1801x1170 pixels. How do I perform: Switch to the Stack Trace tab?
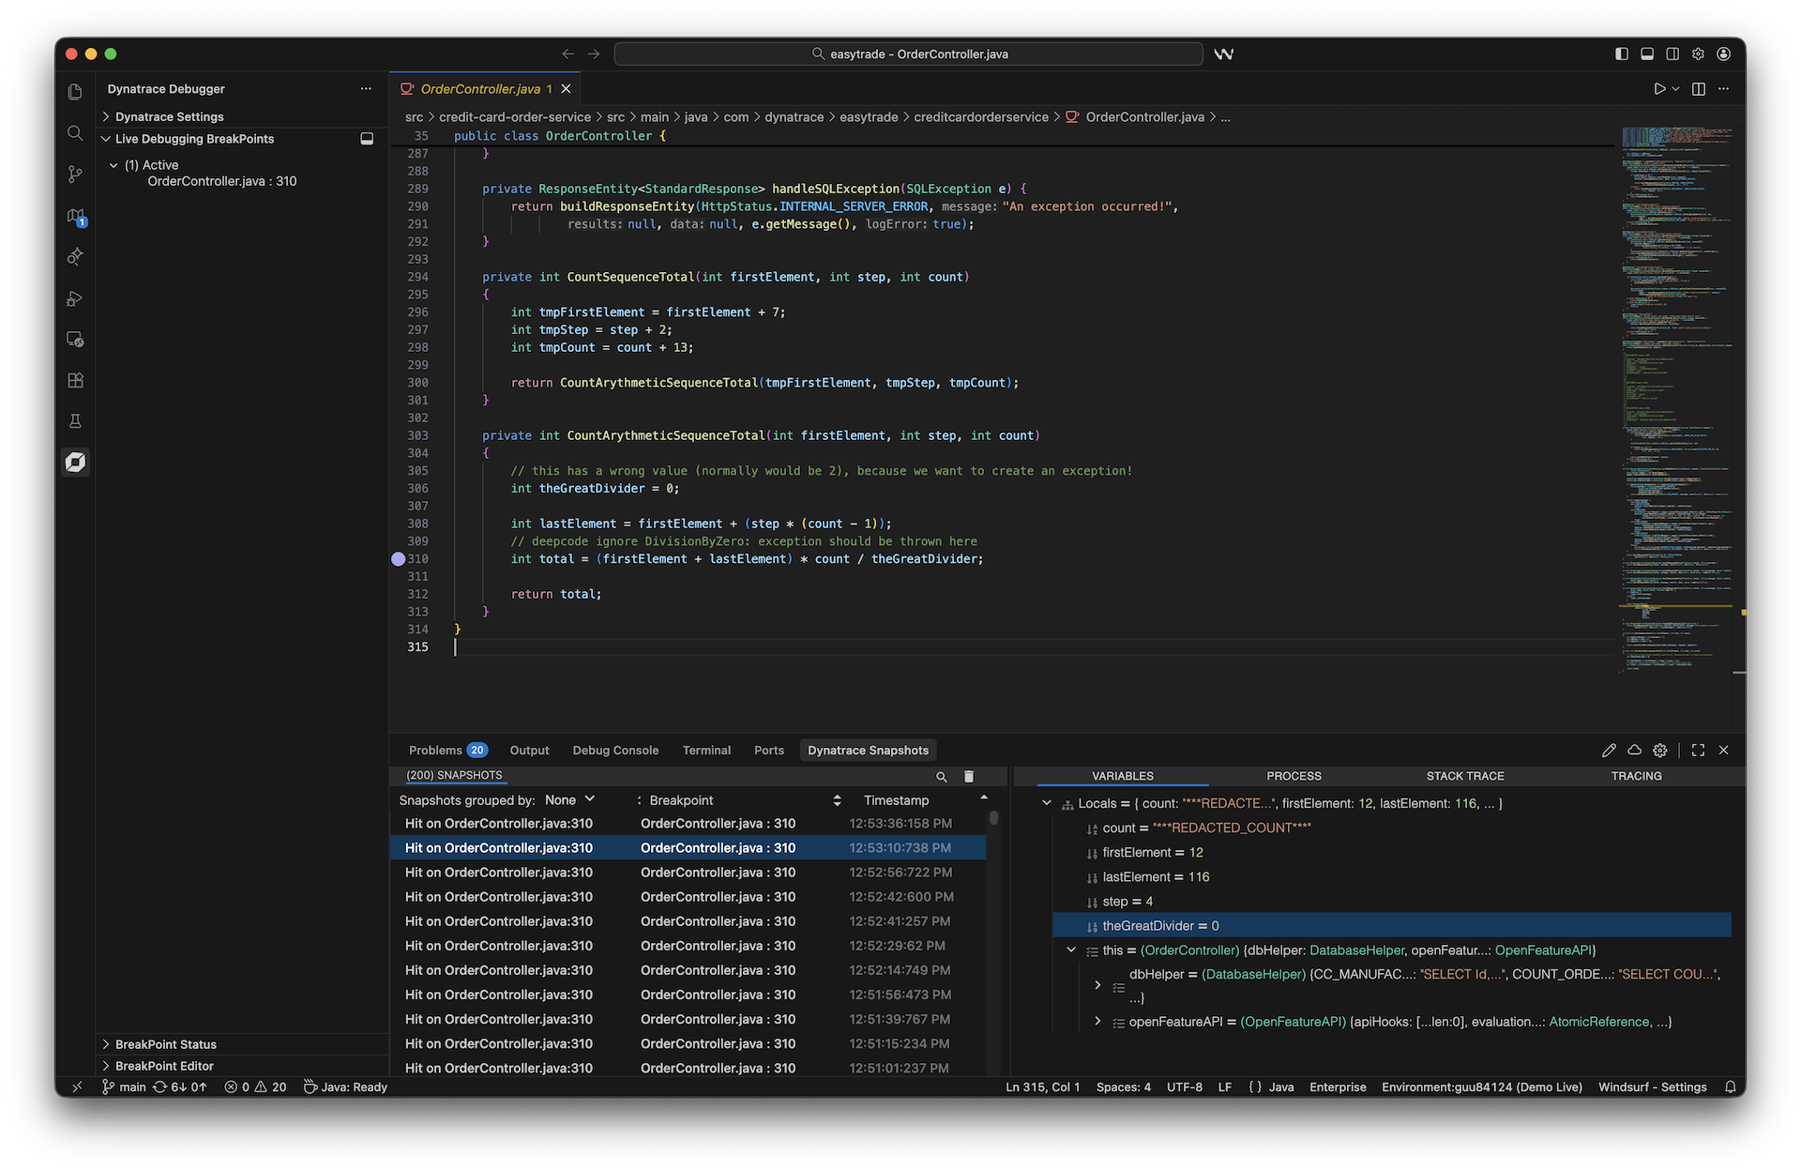(1464, 776)
